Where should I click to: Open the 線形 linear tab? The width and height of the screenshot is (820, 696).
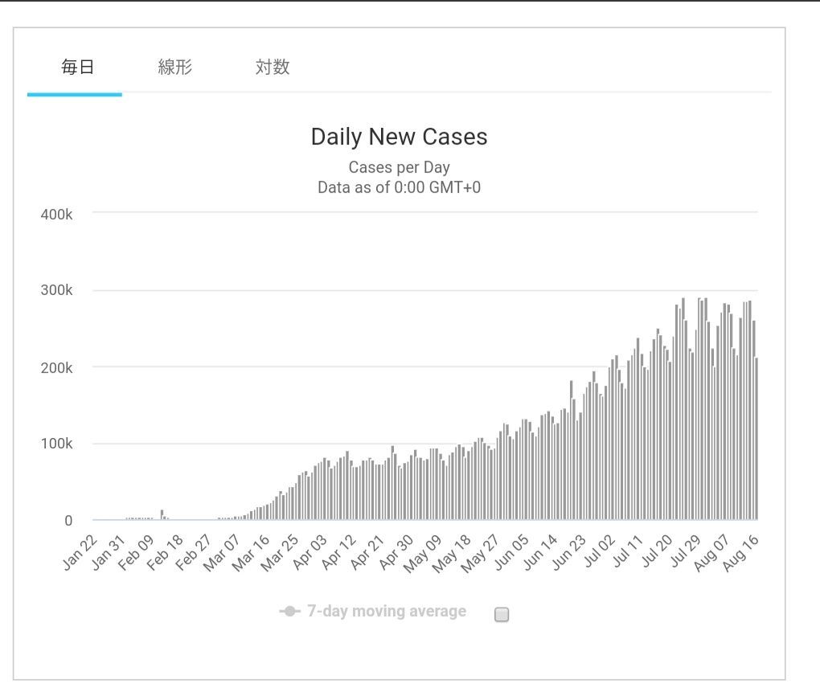click(174, 68)
